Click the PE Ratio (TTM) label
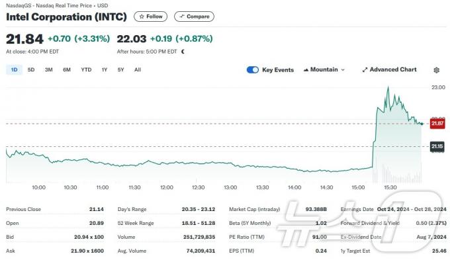The height and width of the screenshot is (260, 450). (247, 237)
